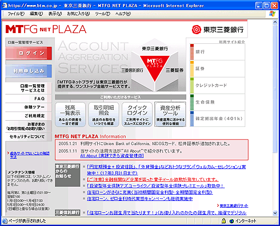Click the 資産分析ツール service tile

point(170,114)
